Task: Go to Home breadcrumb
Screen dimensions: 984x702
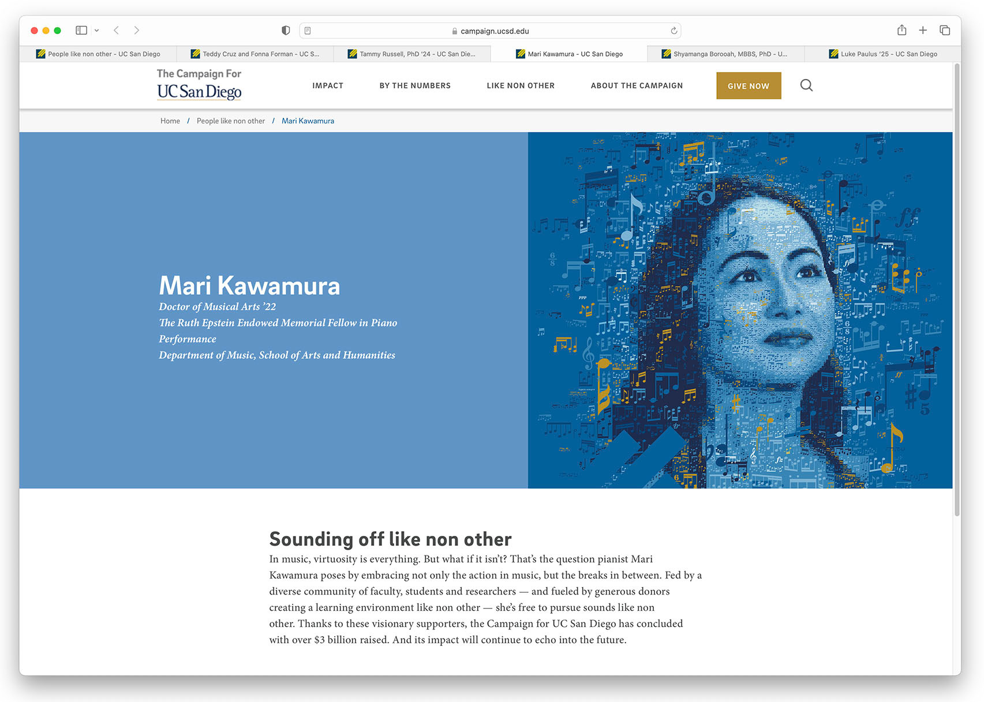Action: (170, 121)
